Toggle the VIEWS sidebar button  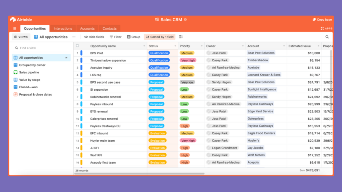pyautogui.click(x=21, y=37)
